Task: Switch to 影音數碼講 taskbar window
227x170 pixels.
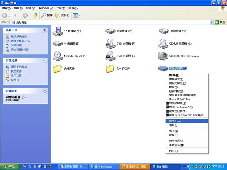Action: (73, 167)
